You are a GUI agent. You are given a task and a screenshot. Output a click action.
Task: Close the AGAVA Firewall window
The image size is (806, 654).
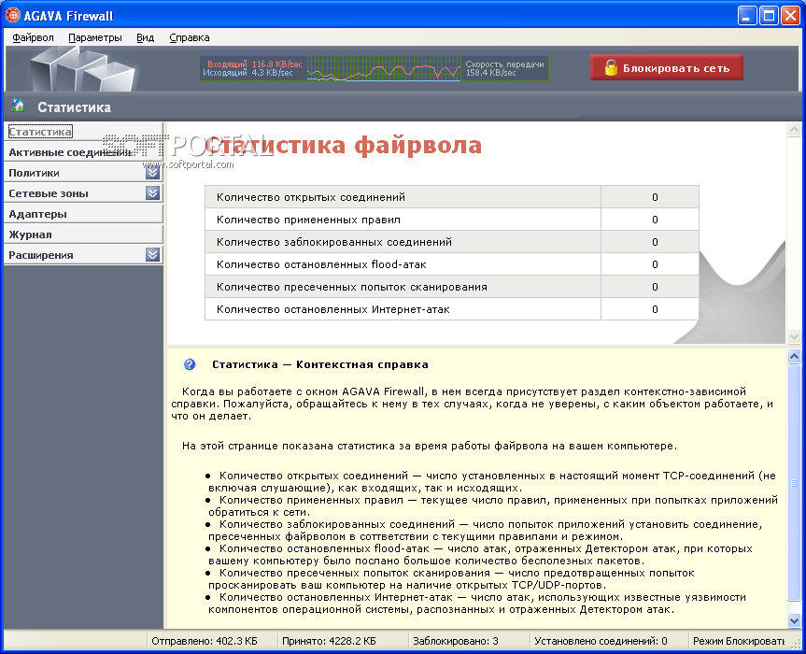[x=790, y=16]
